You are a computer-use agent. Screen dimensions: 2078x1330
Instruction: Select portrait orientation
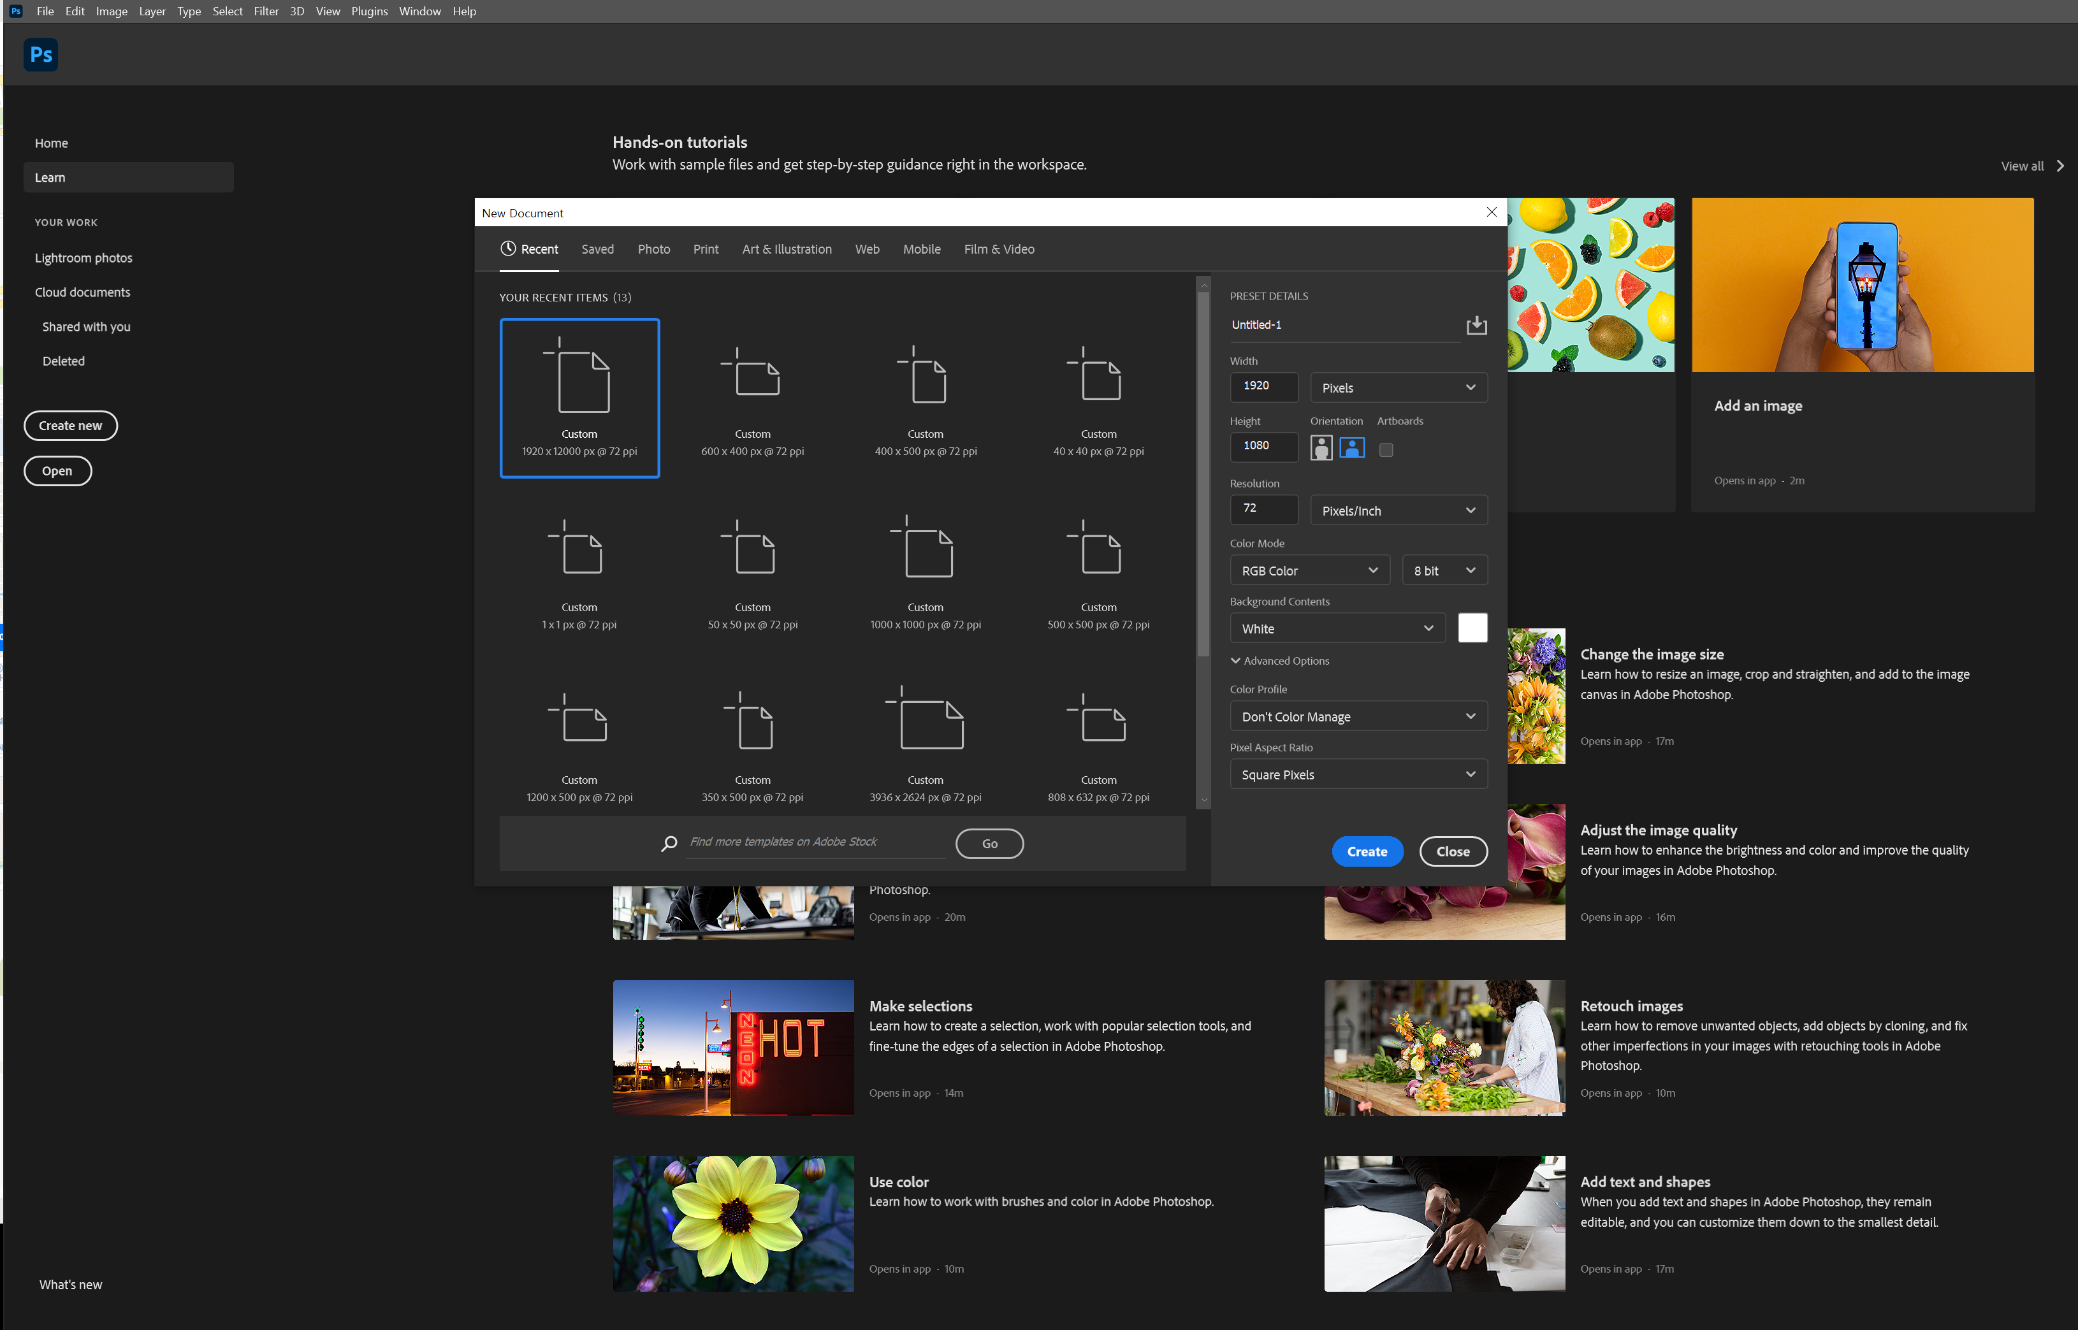[1321, 447]
